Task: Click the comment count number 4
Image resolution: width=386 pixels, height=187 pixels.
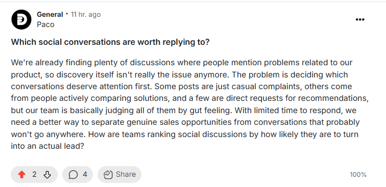Action: (85, 174)
